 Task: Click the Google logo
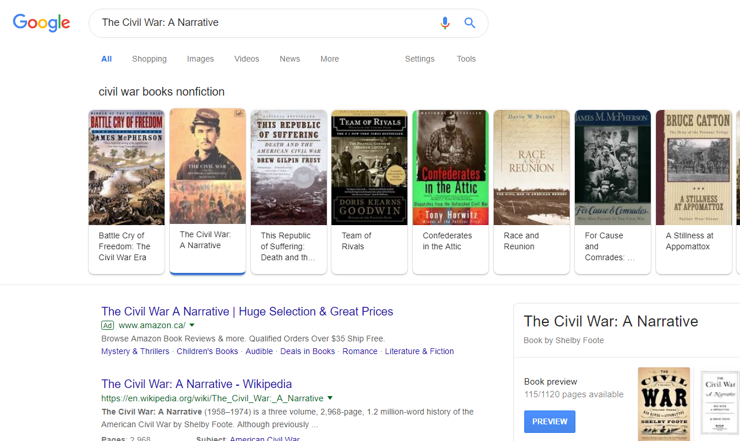pyautogui.click(x=41, y=22)
